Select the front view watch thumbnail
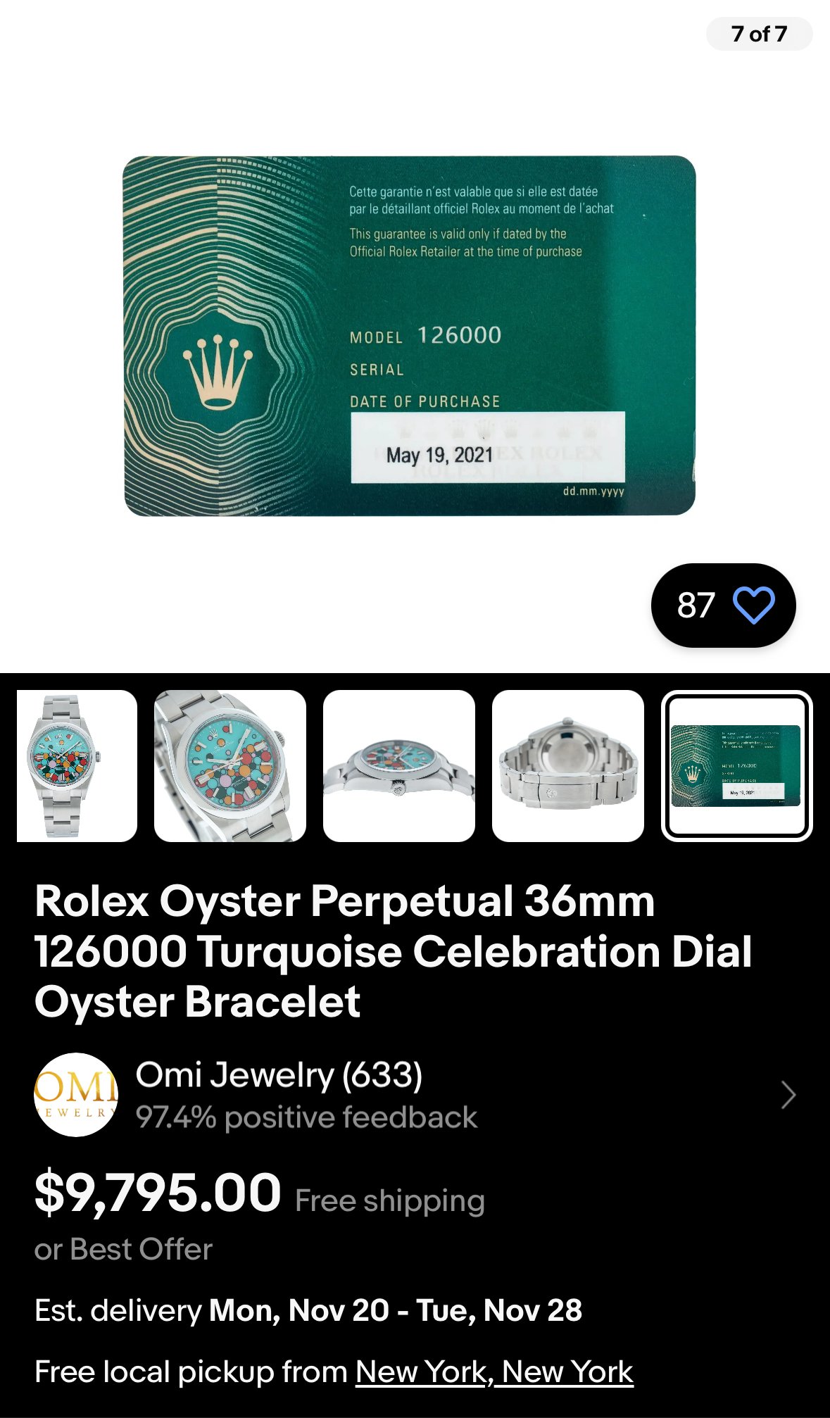This screenshot has width=830, height=1418. point(77,766)
